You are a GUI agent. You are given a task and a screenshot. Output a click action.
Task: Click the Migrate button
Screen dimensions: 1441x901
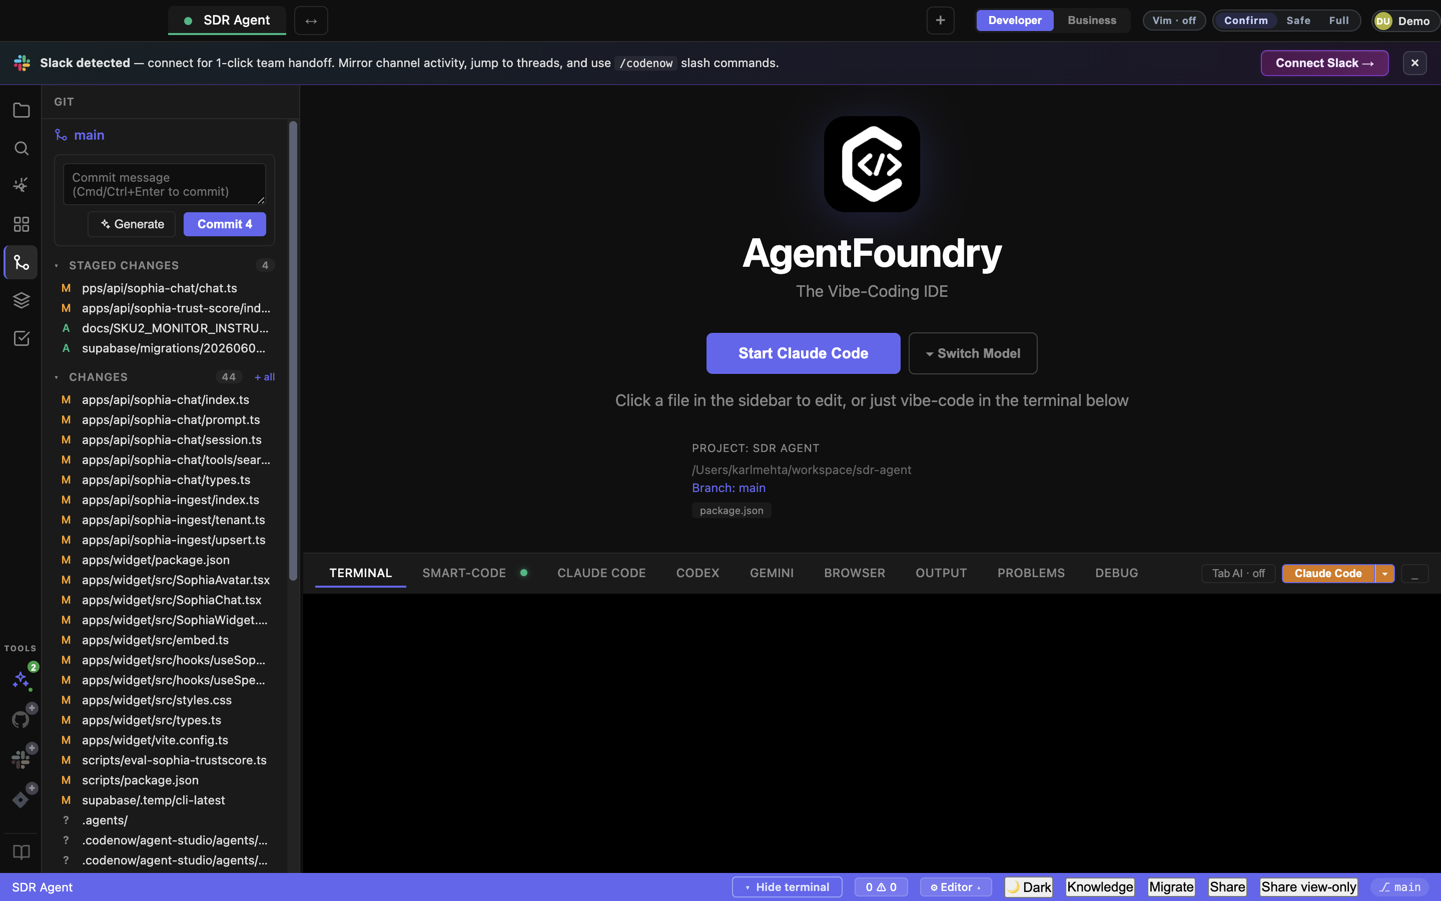click(x=1171, y=887)
